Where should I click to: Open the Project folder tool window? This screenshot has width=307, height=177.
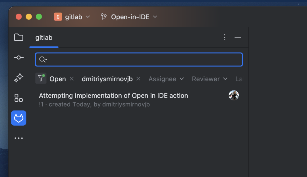[x=18, y=37]
